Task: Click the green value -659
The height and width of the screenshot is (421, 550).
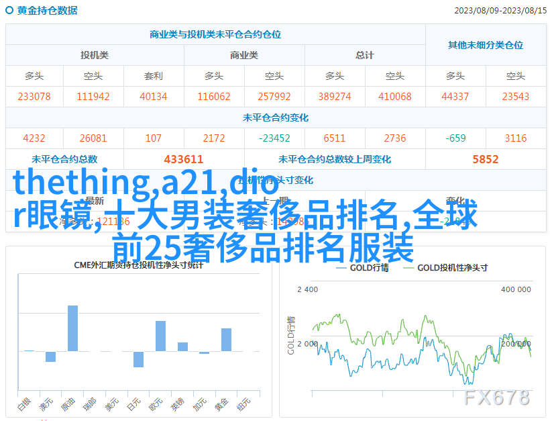Action: (x=455, y=138)
